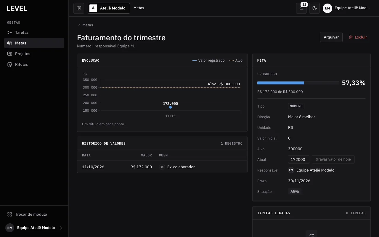Open the notifications bell
Screen dimensions: 379x237
point(301,8)
